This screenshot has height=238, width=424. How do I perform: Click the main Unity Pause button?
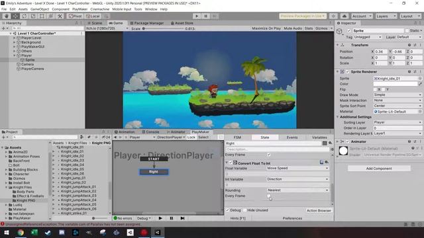tap(205, 16)
